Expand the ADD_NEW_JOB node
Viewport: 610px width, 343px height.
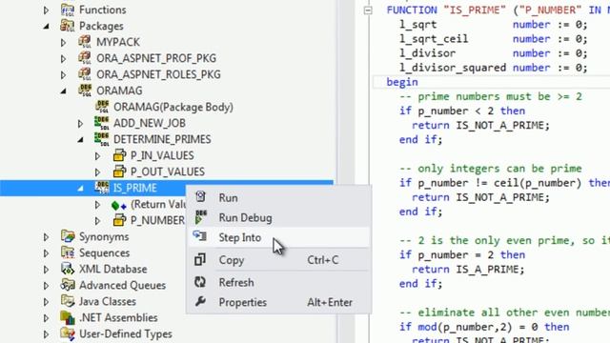(x=80, y=124)
